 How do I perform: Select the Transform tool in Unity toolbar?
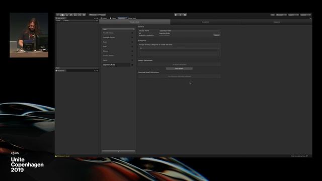click(79, 15)
